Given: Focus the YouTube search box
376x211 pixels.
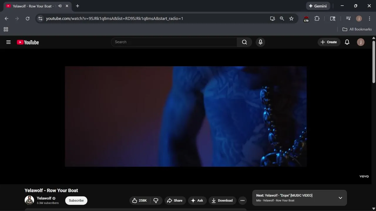Looking at the screenshot, I should point(174,42).
